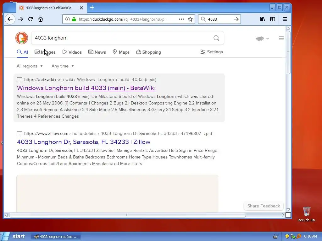Click the Zillow result description snippet
Viewport: 322px width, 241px height.
click(117, 157)
